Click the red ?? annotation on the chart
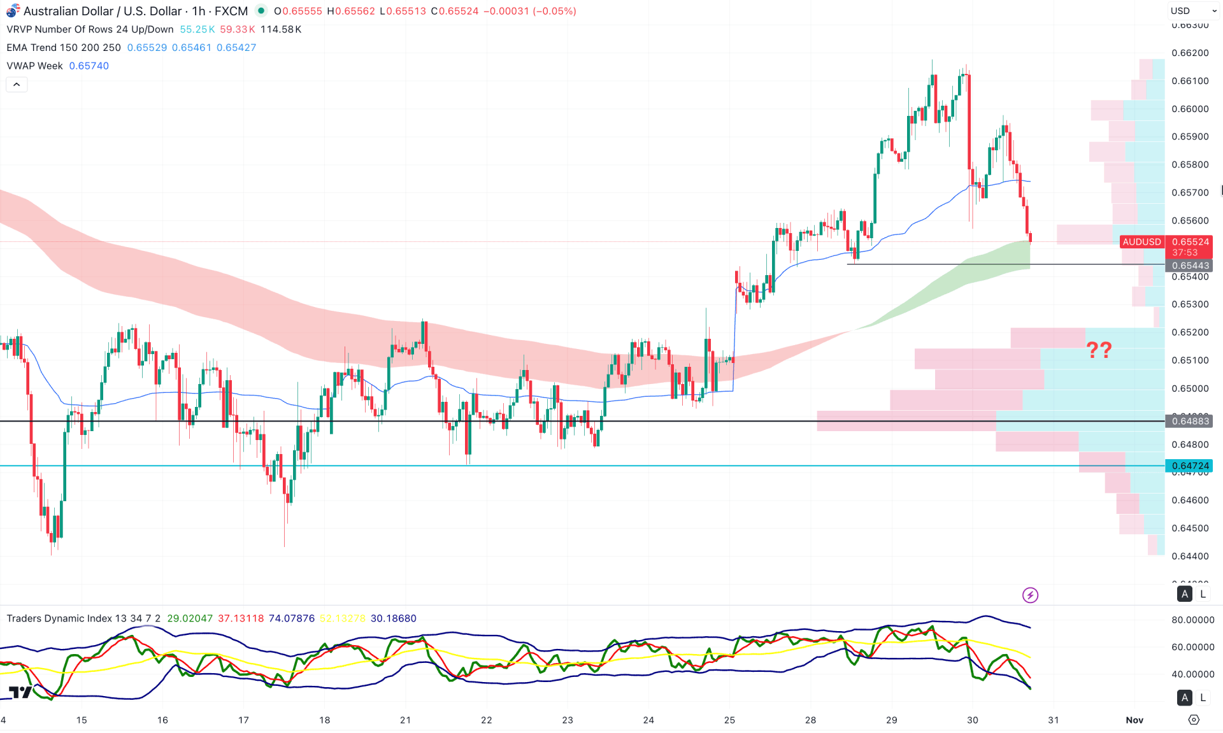 tap(1098, 350)
